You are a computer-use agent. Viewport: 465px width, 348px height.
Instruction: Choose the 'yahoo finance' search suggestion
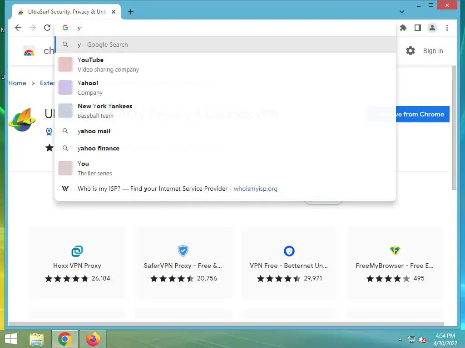pyautogui.click(x=225, y=148)
